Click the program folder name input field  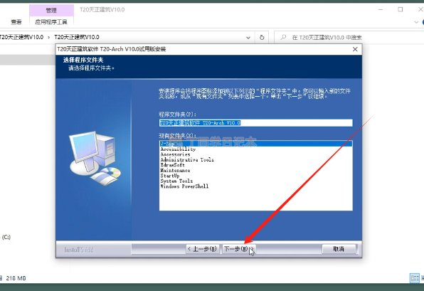point(256,123)
